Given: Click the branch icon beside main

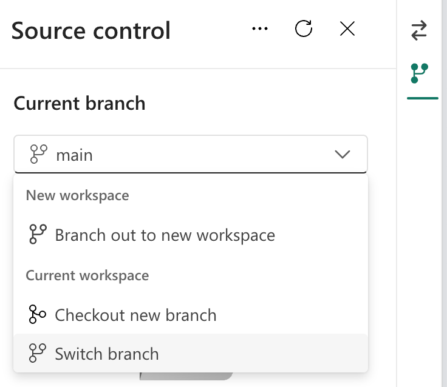Looking at the screenshot, I should [38, 155].
